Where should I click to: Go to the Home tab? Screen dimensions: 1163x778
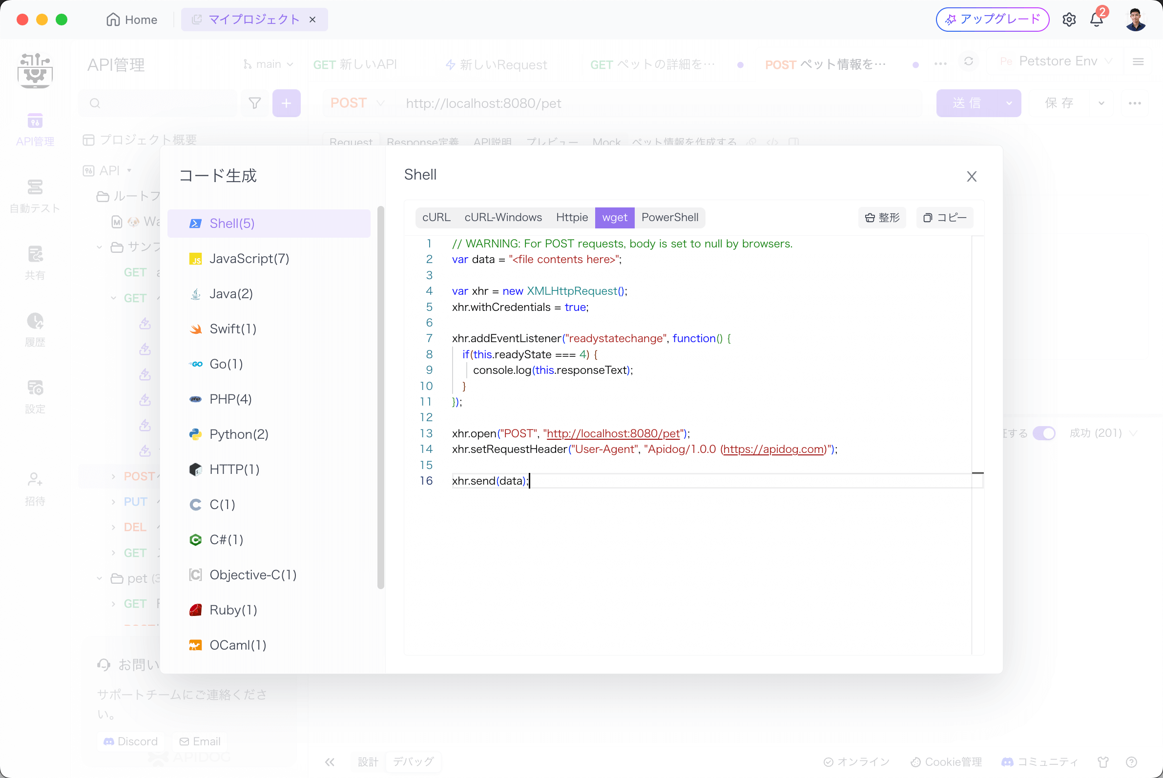click(132, 20)
